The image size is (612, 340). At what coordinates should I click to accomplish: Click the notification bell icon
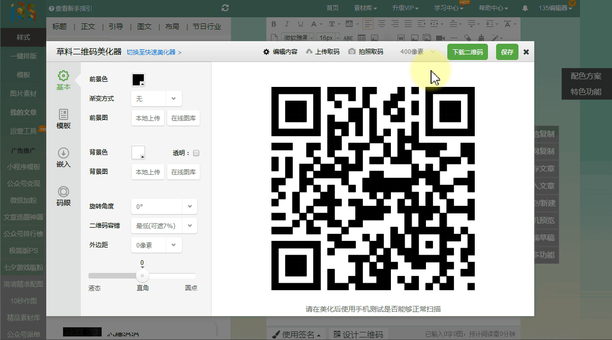point(525,8)
